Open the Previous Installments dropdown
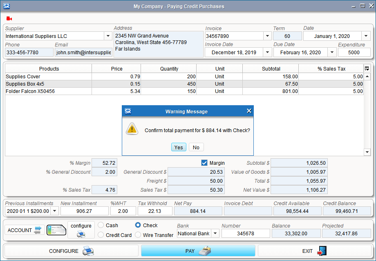The width and height of the screenshot is (376, 261). pyautogui.click(x=55, y=211)
